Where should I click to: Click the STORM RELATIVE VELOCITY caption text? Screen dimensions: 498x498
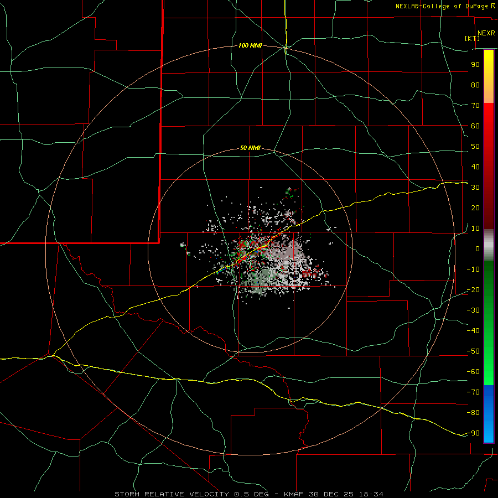[172, 494]
